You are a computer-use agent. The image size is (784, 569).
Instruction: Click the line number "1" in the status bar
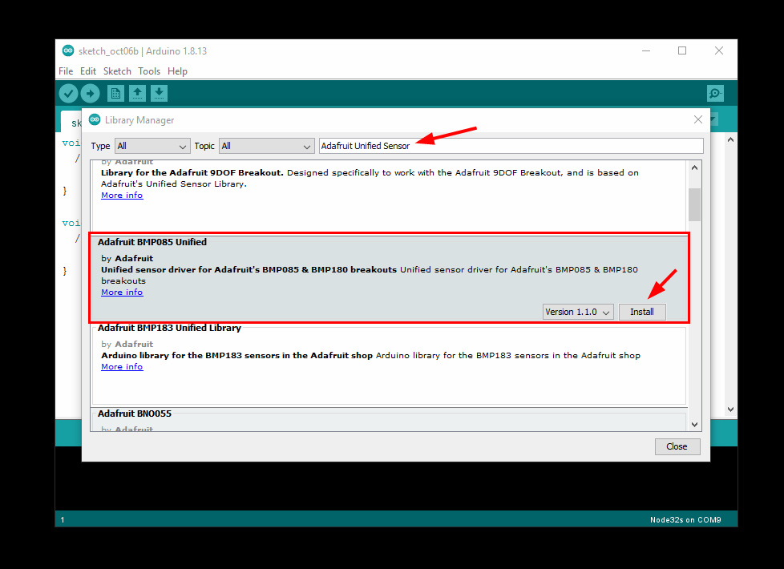pyautogui.click(x=63, y=520)
